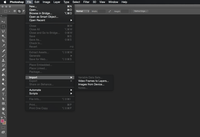Select the Clone Stamp tool

tap(3, 60)
